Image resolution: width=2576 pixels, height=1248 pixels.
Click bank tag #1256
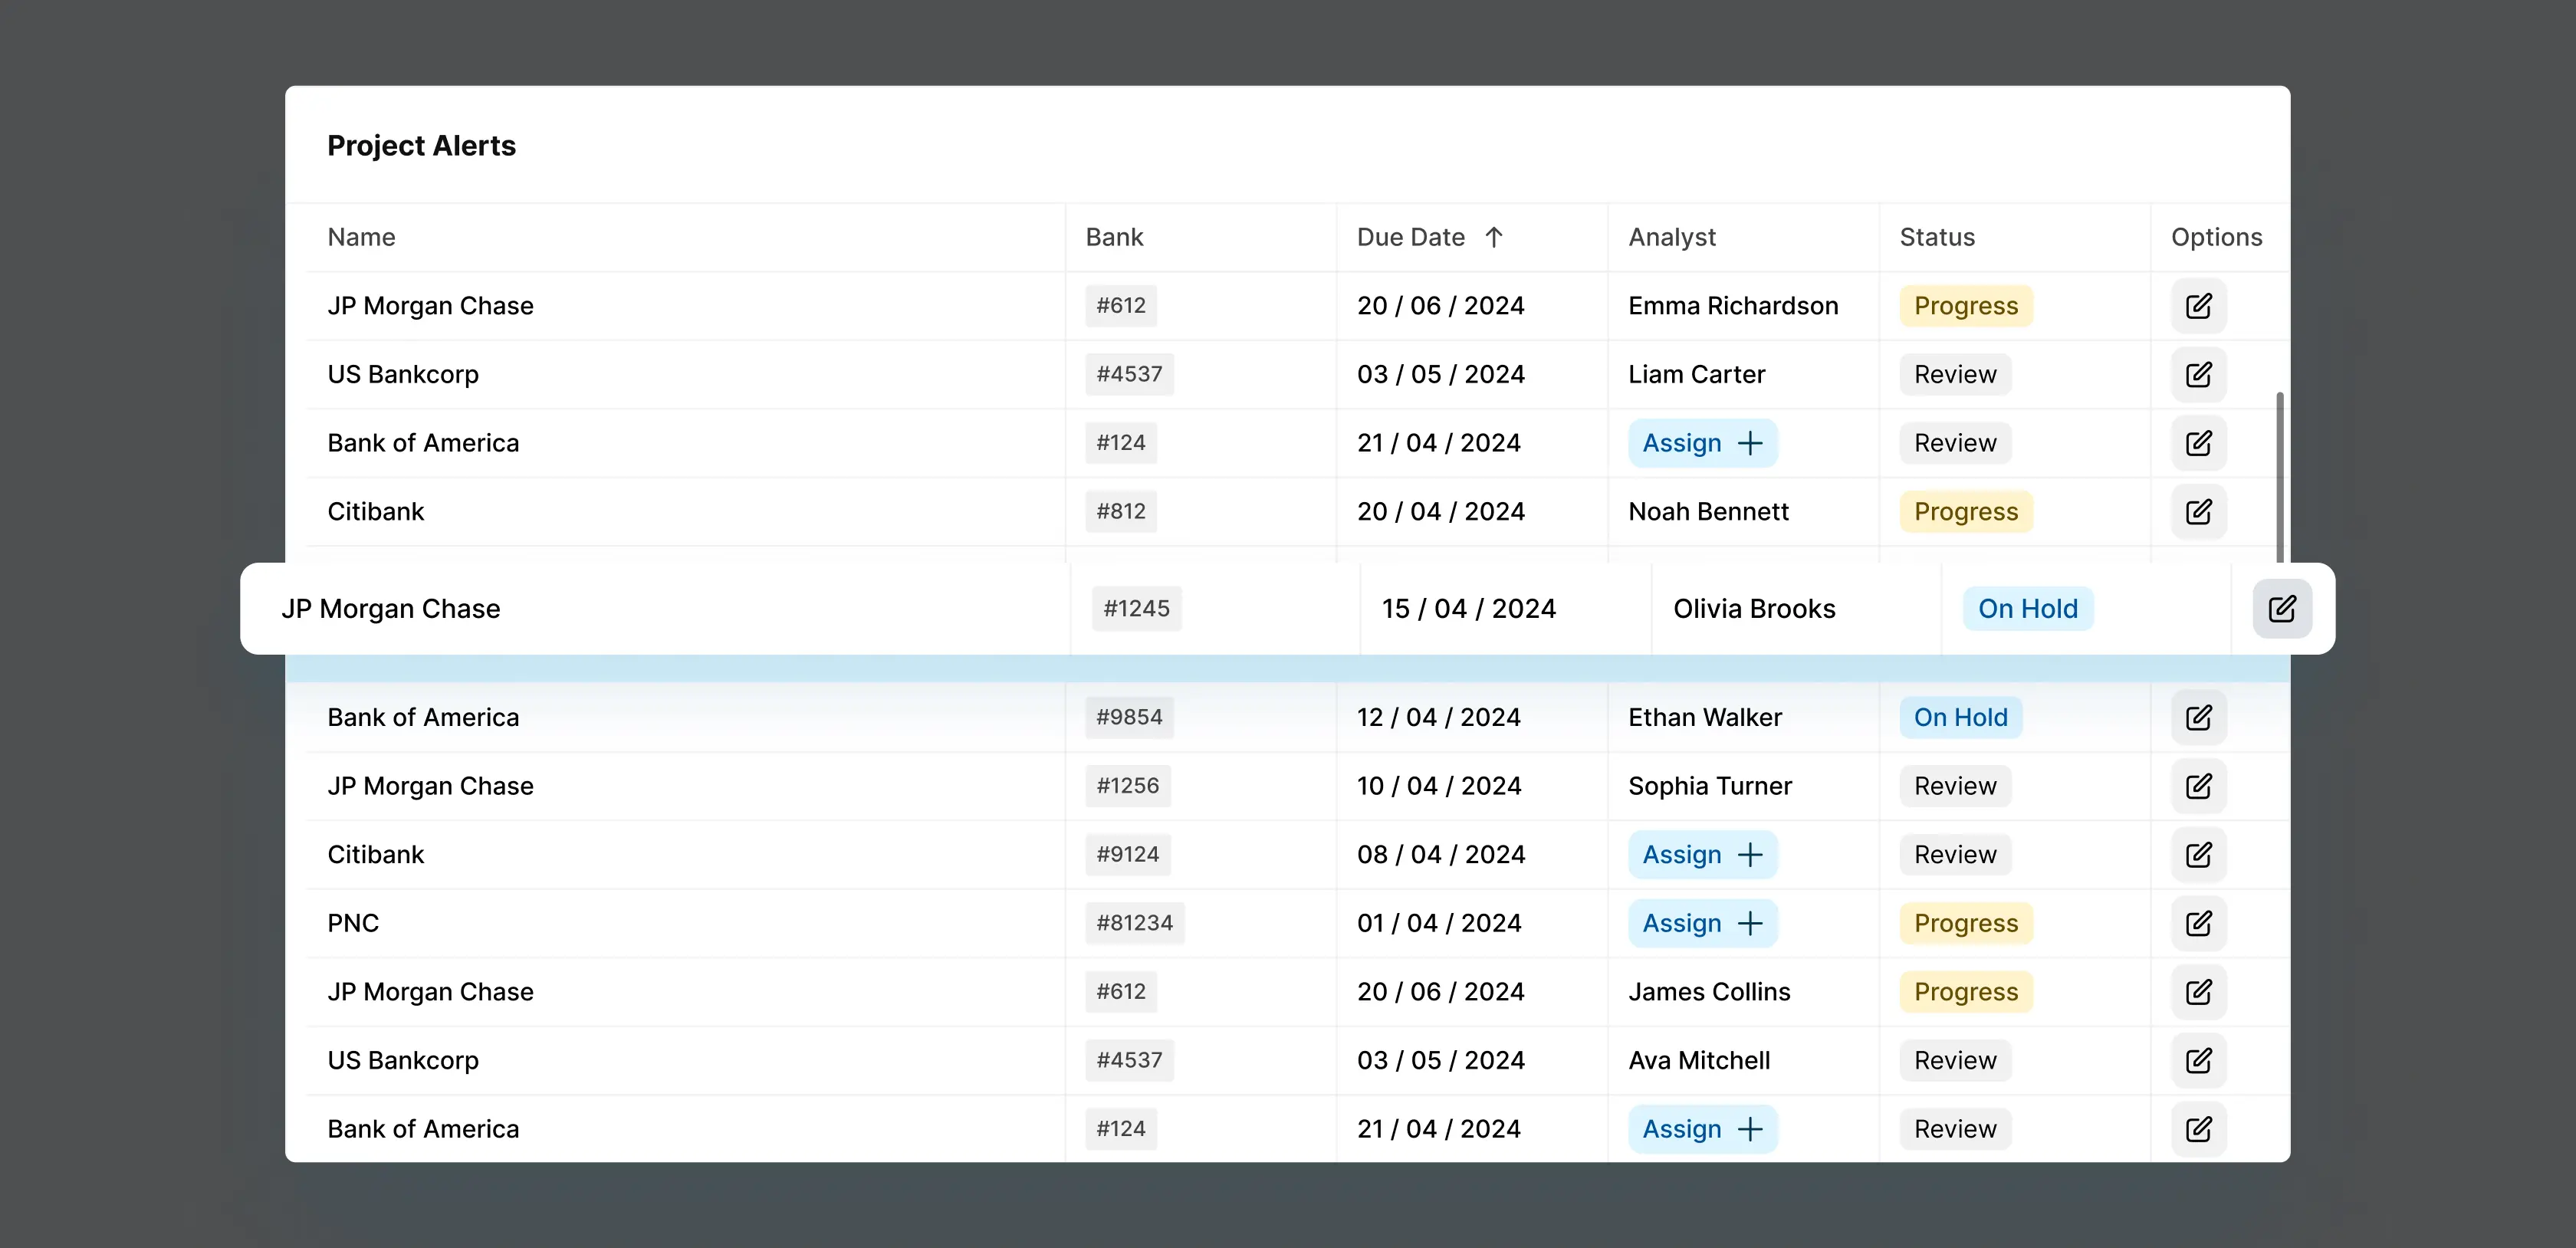point(1128,786)
